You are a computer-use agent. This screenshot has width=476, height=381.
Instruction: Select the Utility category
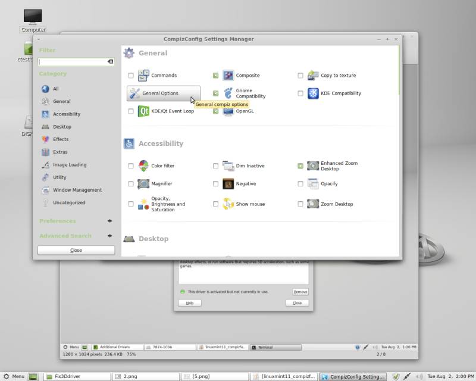point(54,177)
